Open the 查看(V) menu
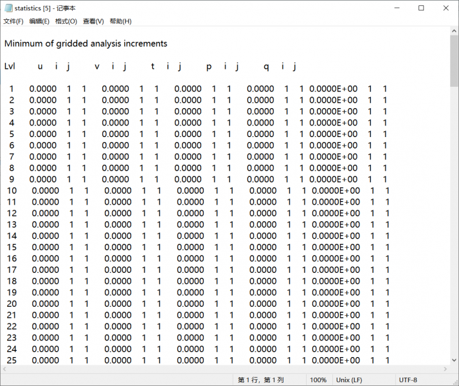Image resolution: width=459 pixels, height=386 pixels. 93,21
